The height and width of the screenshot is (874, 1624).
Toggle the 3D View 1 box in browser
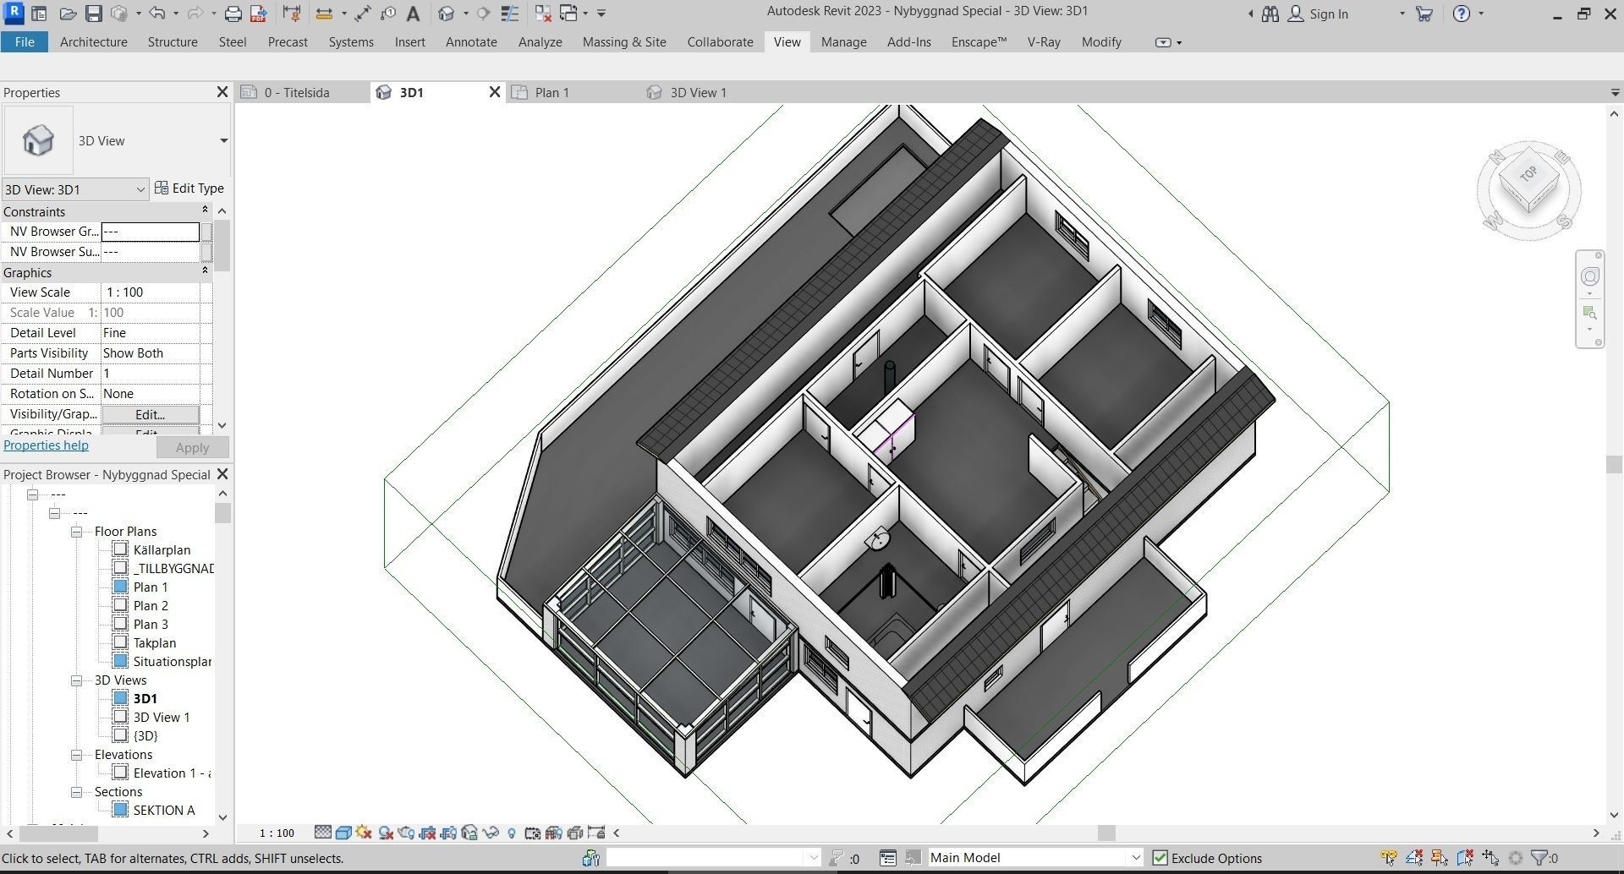tap(120, 717)
